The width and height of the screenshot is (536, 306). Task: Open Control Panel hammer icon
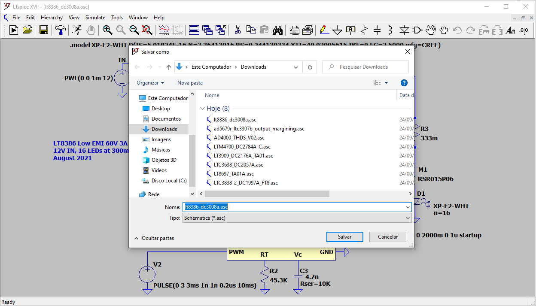pos(61,30)
